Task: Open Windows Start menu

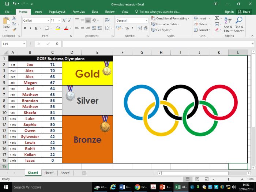Action: (6, 187)
